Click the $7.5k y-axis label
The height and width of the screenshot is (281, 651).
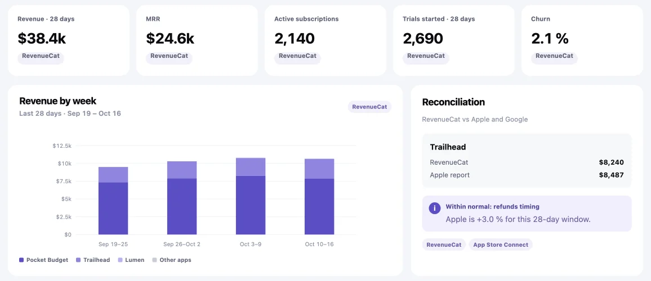click(x=63, y=181)
